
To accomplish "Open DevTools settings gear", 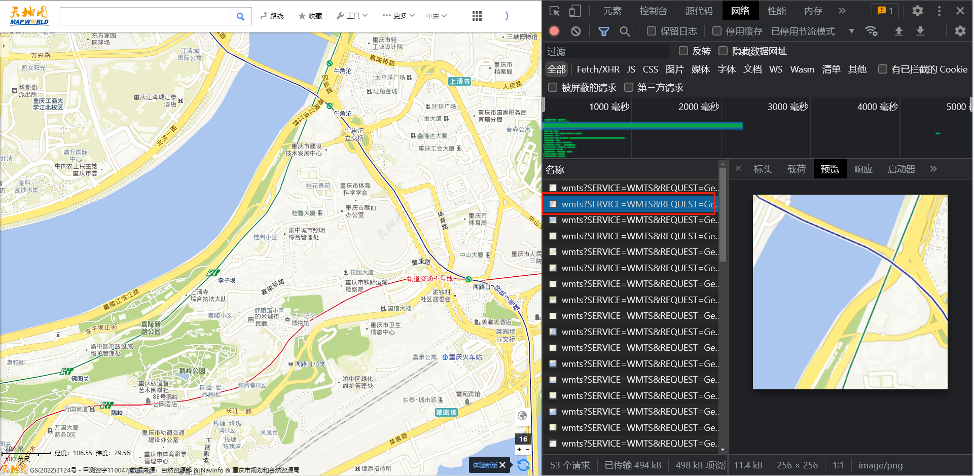I will pyautogui.click(x=917, y=11).
